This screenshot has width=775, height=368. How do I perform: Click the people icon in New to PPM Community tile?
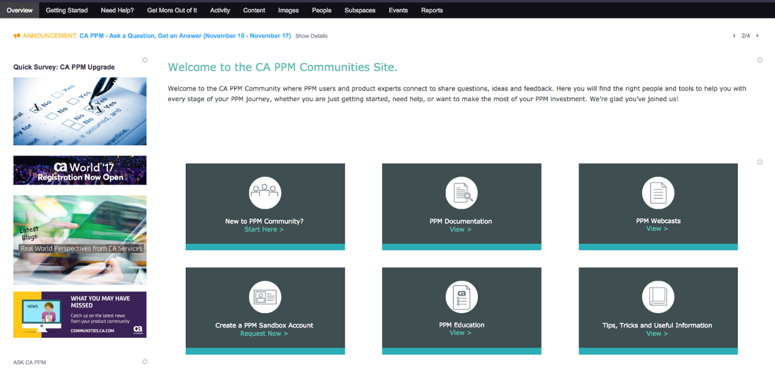[265, 192]
